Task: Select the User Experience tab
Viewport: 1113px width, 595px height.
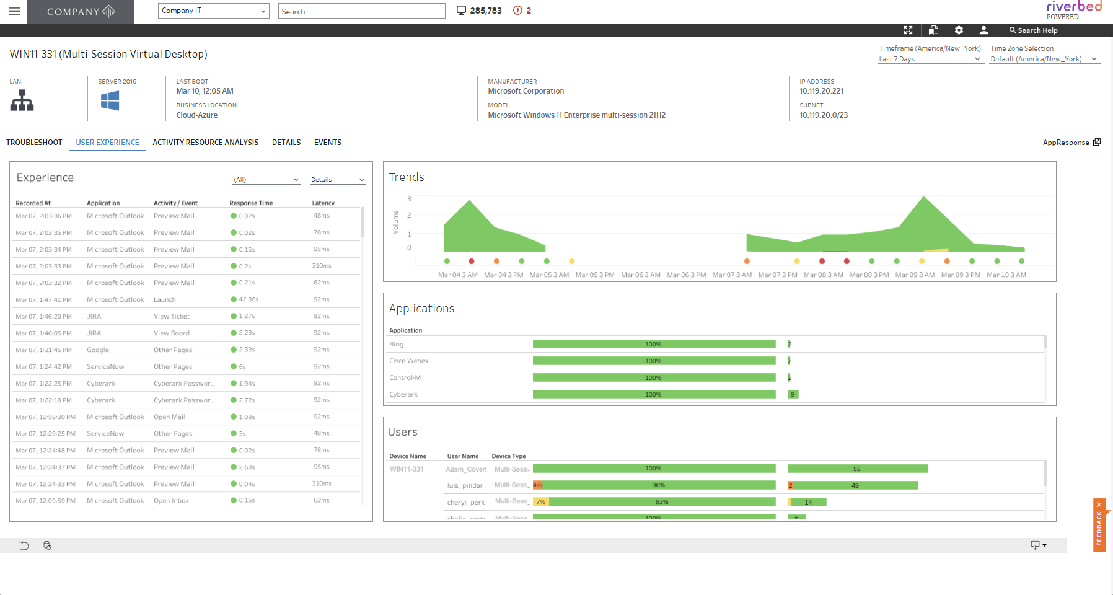Action: (107, 143)
